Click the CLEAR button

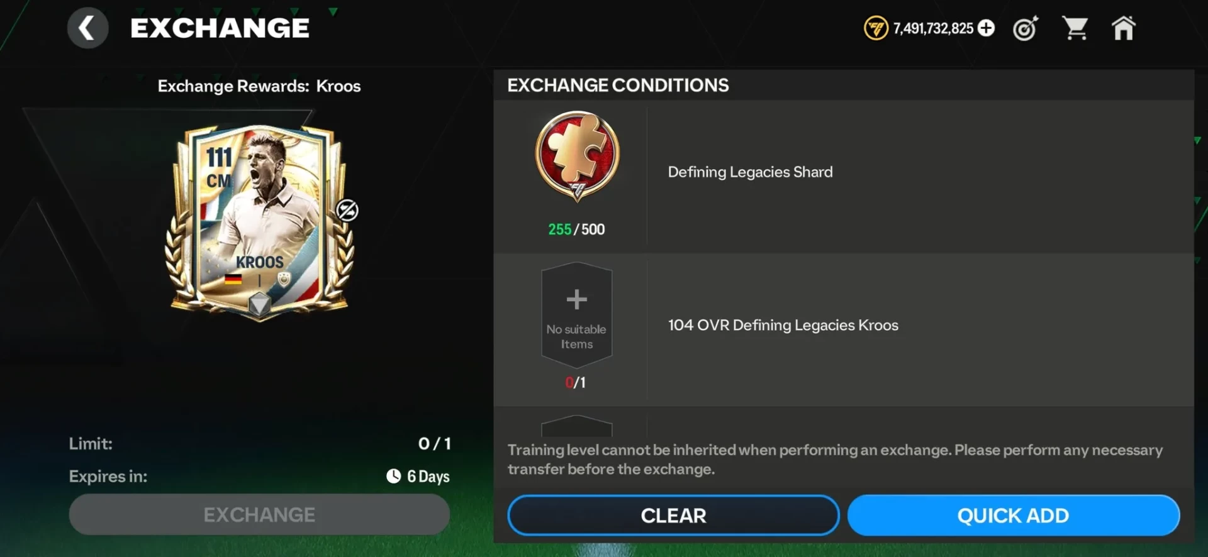point(673,516)
